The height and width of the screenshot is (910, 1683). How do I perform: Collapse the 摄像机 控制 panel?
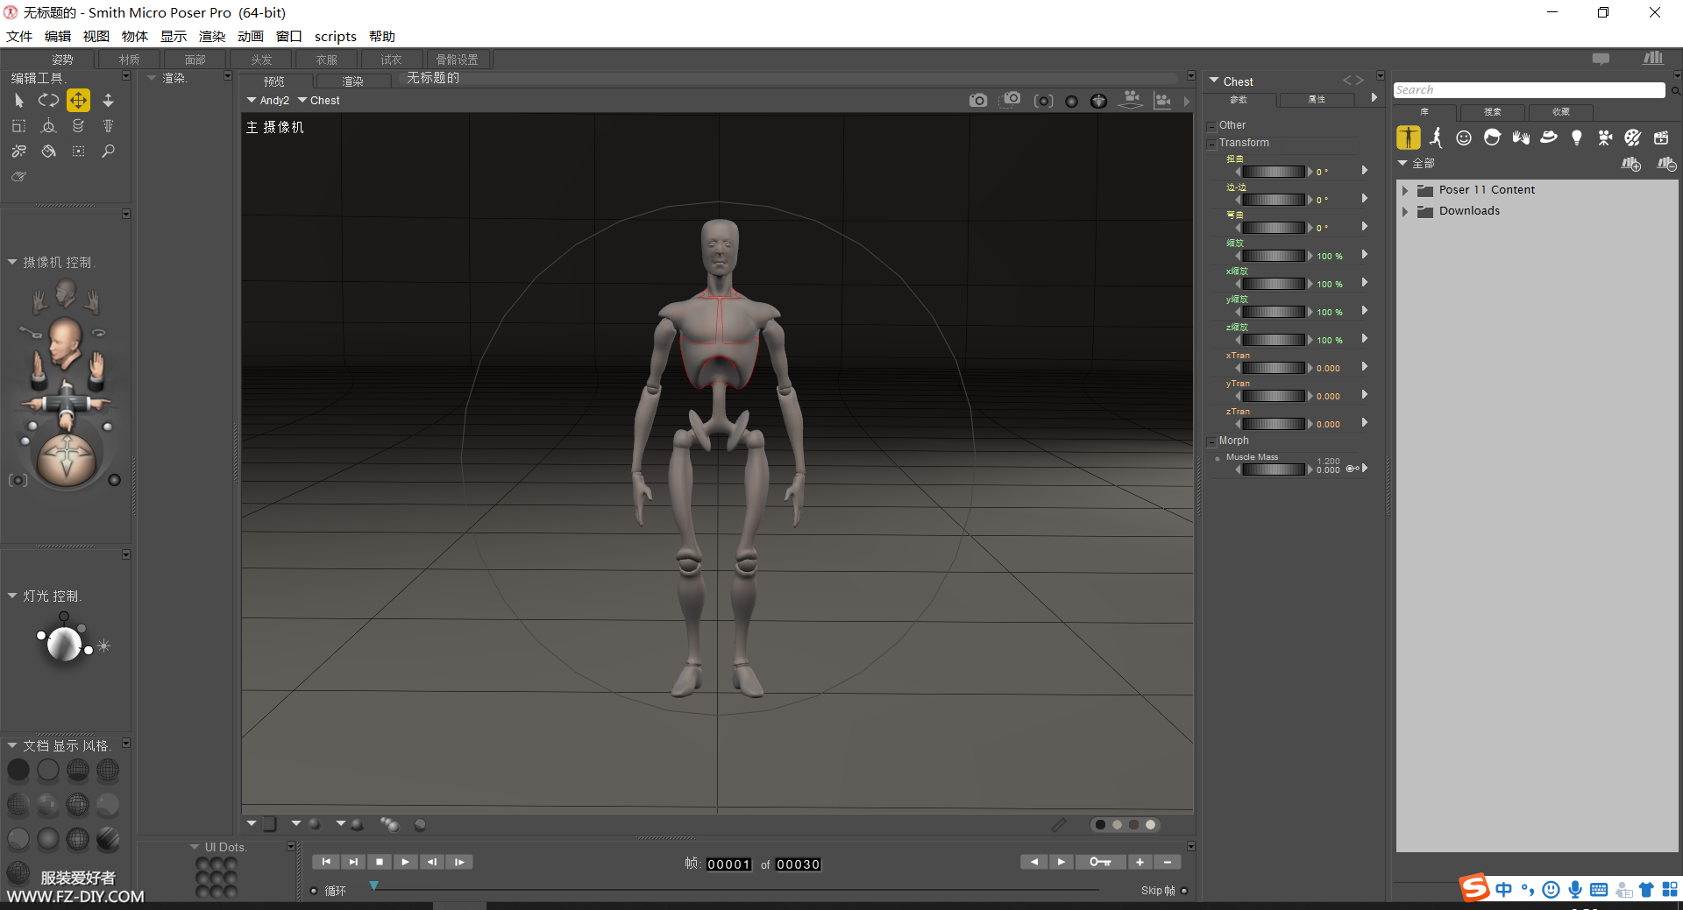pos(12,262)
